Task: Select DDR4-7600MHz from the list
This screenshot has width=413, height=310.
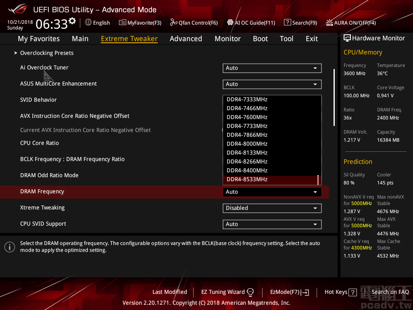Action: 272,117
